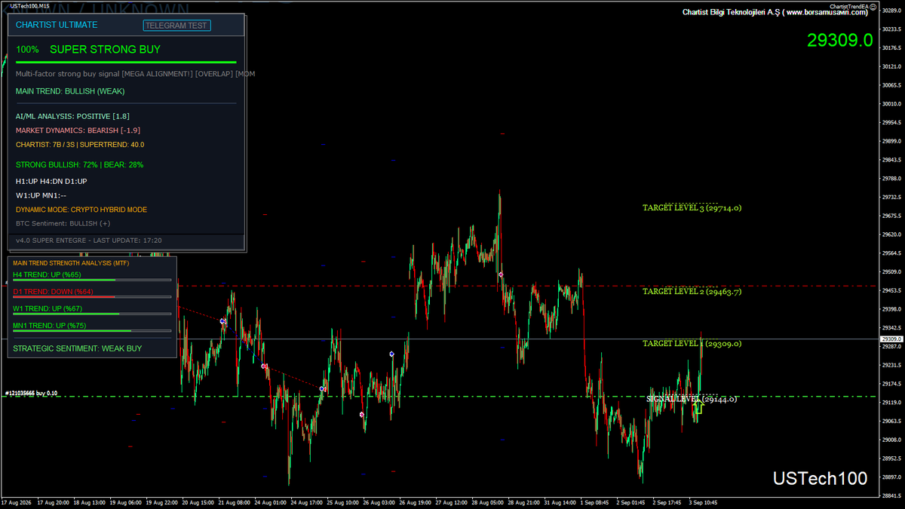The image size is (905, 509).
Task: Click SIGNAL LEVEL (29144.0) label
Action: [x=692, y=399]
